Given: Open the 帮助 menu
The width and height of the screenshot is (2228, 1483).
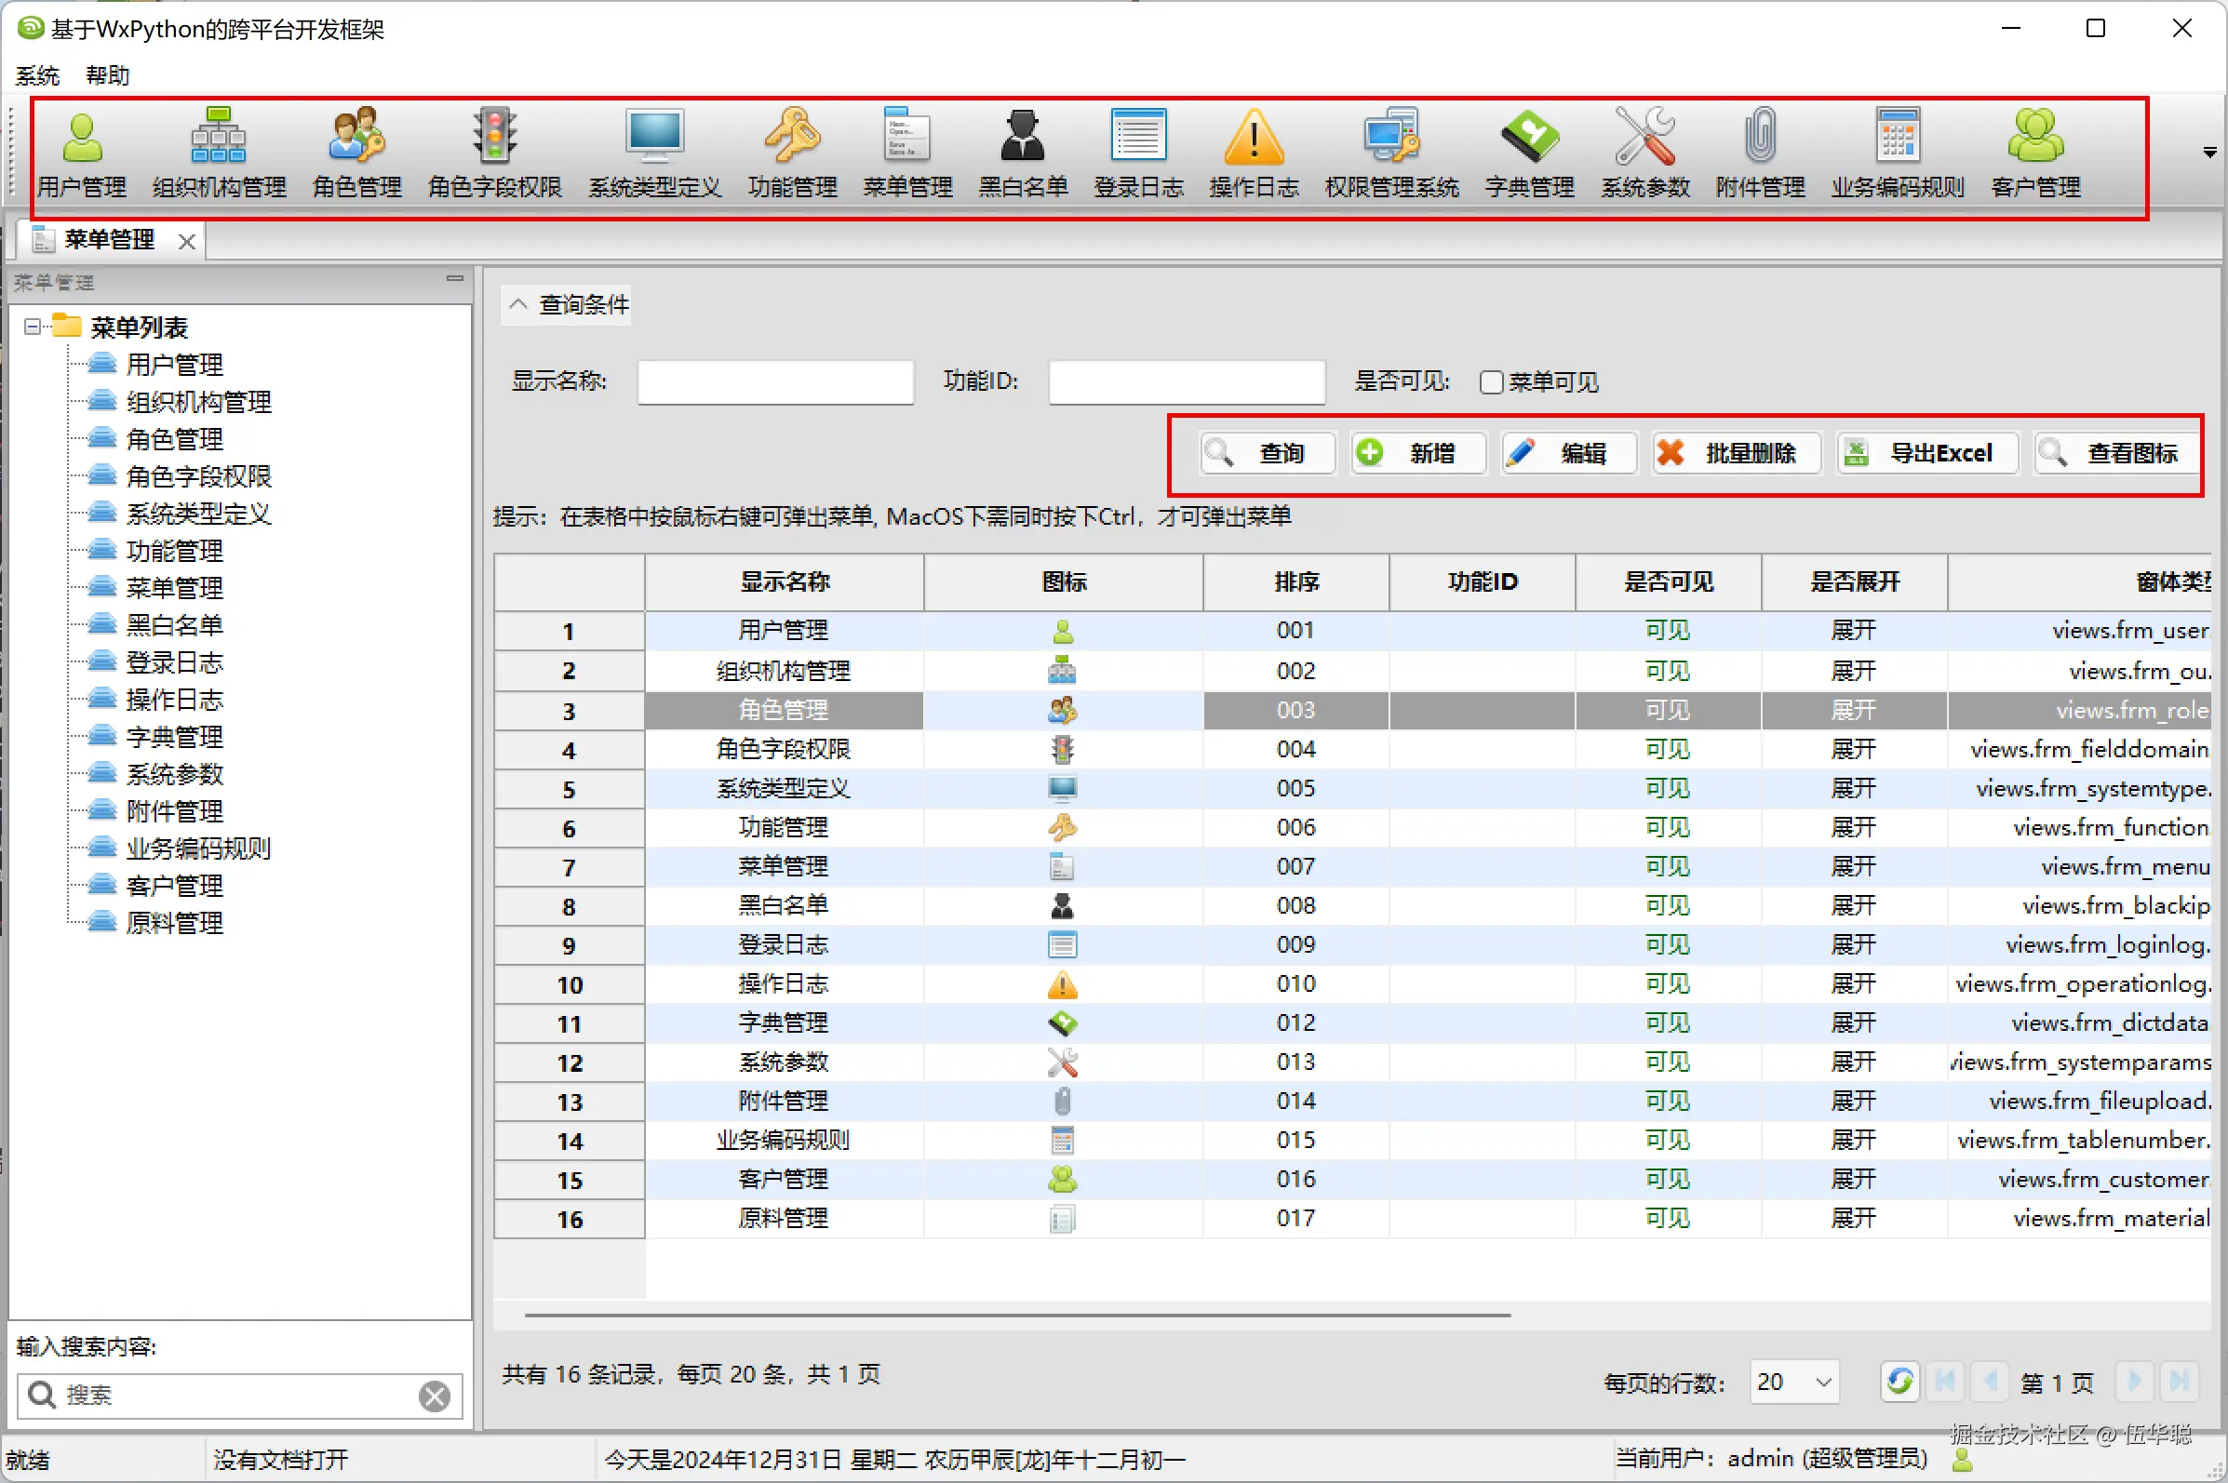Looking at the screenshot, I should tap(107, 75).
